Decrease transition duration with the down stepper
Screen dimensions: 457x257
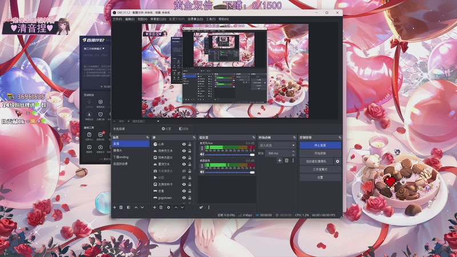[293, 155]
